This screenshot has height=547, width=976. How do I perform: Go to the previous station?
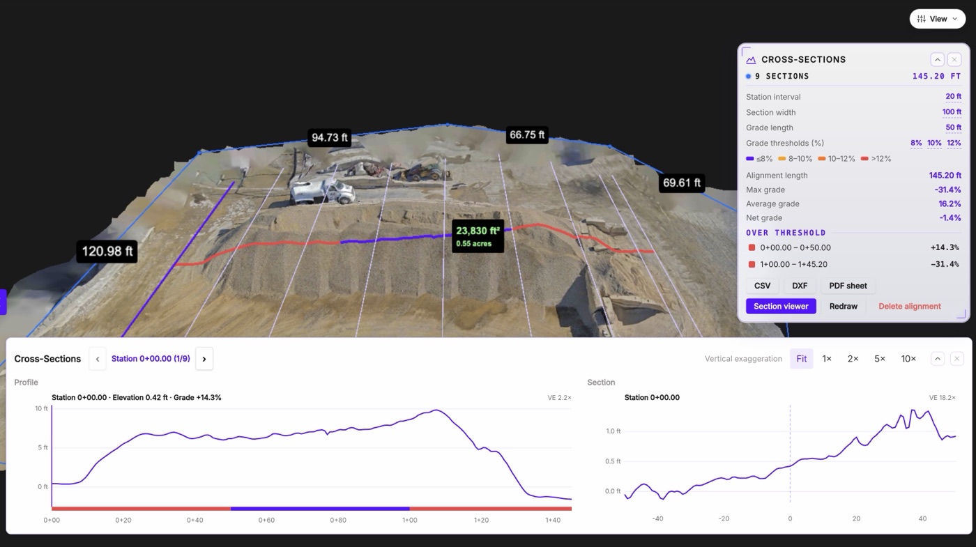[x=98, y=359]
